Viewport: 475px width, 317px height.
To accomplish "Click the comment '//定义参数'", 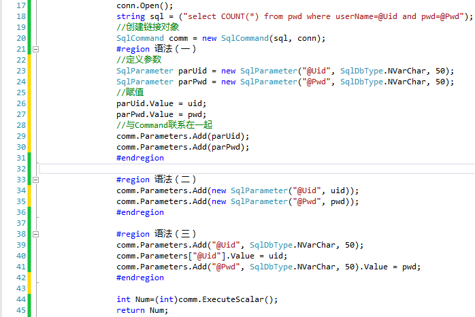I will pos(139,60).
